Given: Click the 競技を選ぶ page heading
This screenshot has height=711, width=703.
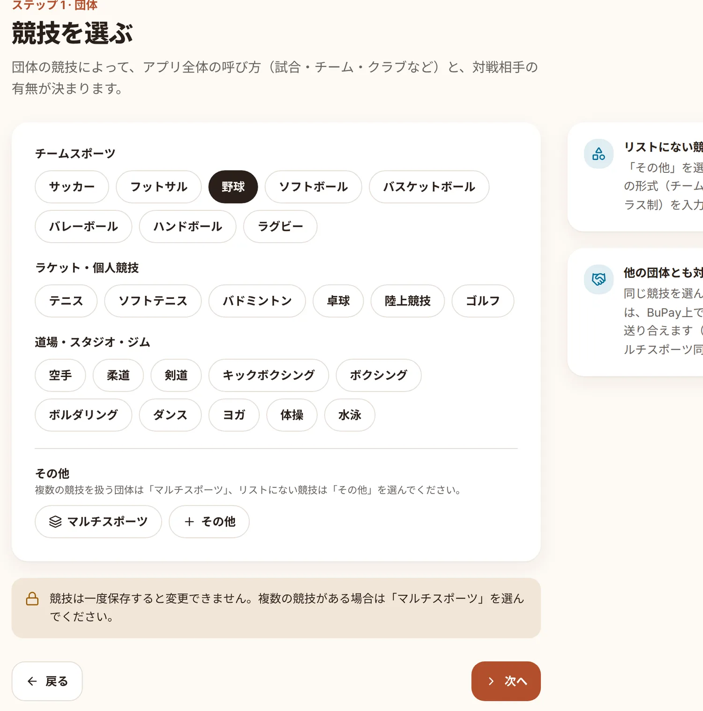Looking at the screenshot, I should [x=73, y=33].
